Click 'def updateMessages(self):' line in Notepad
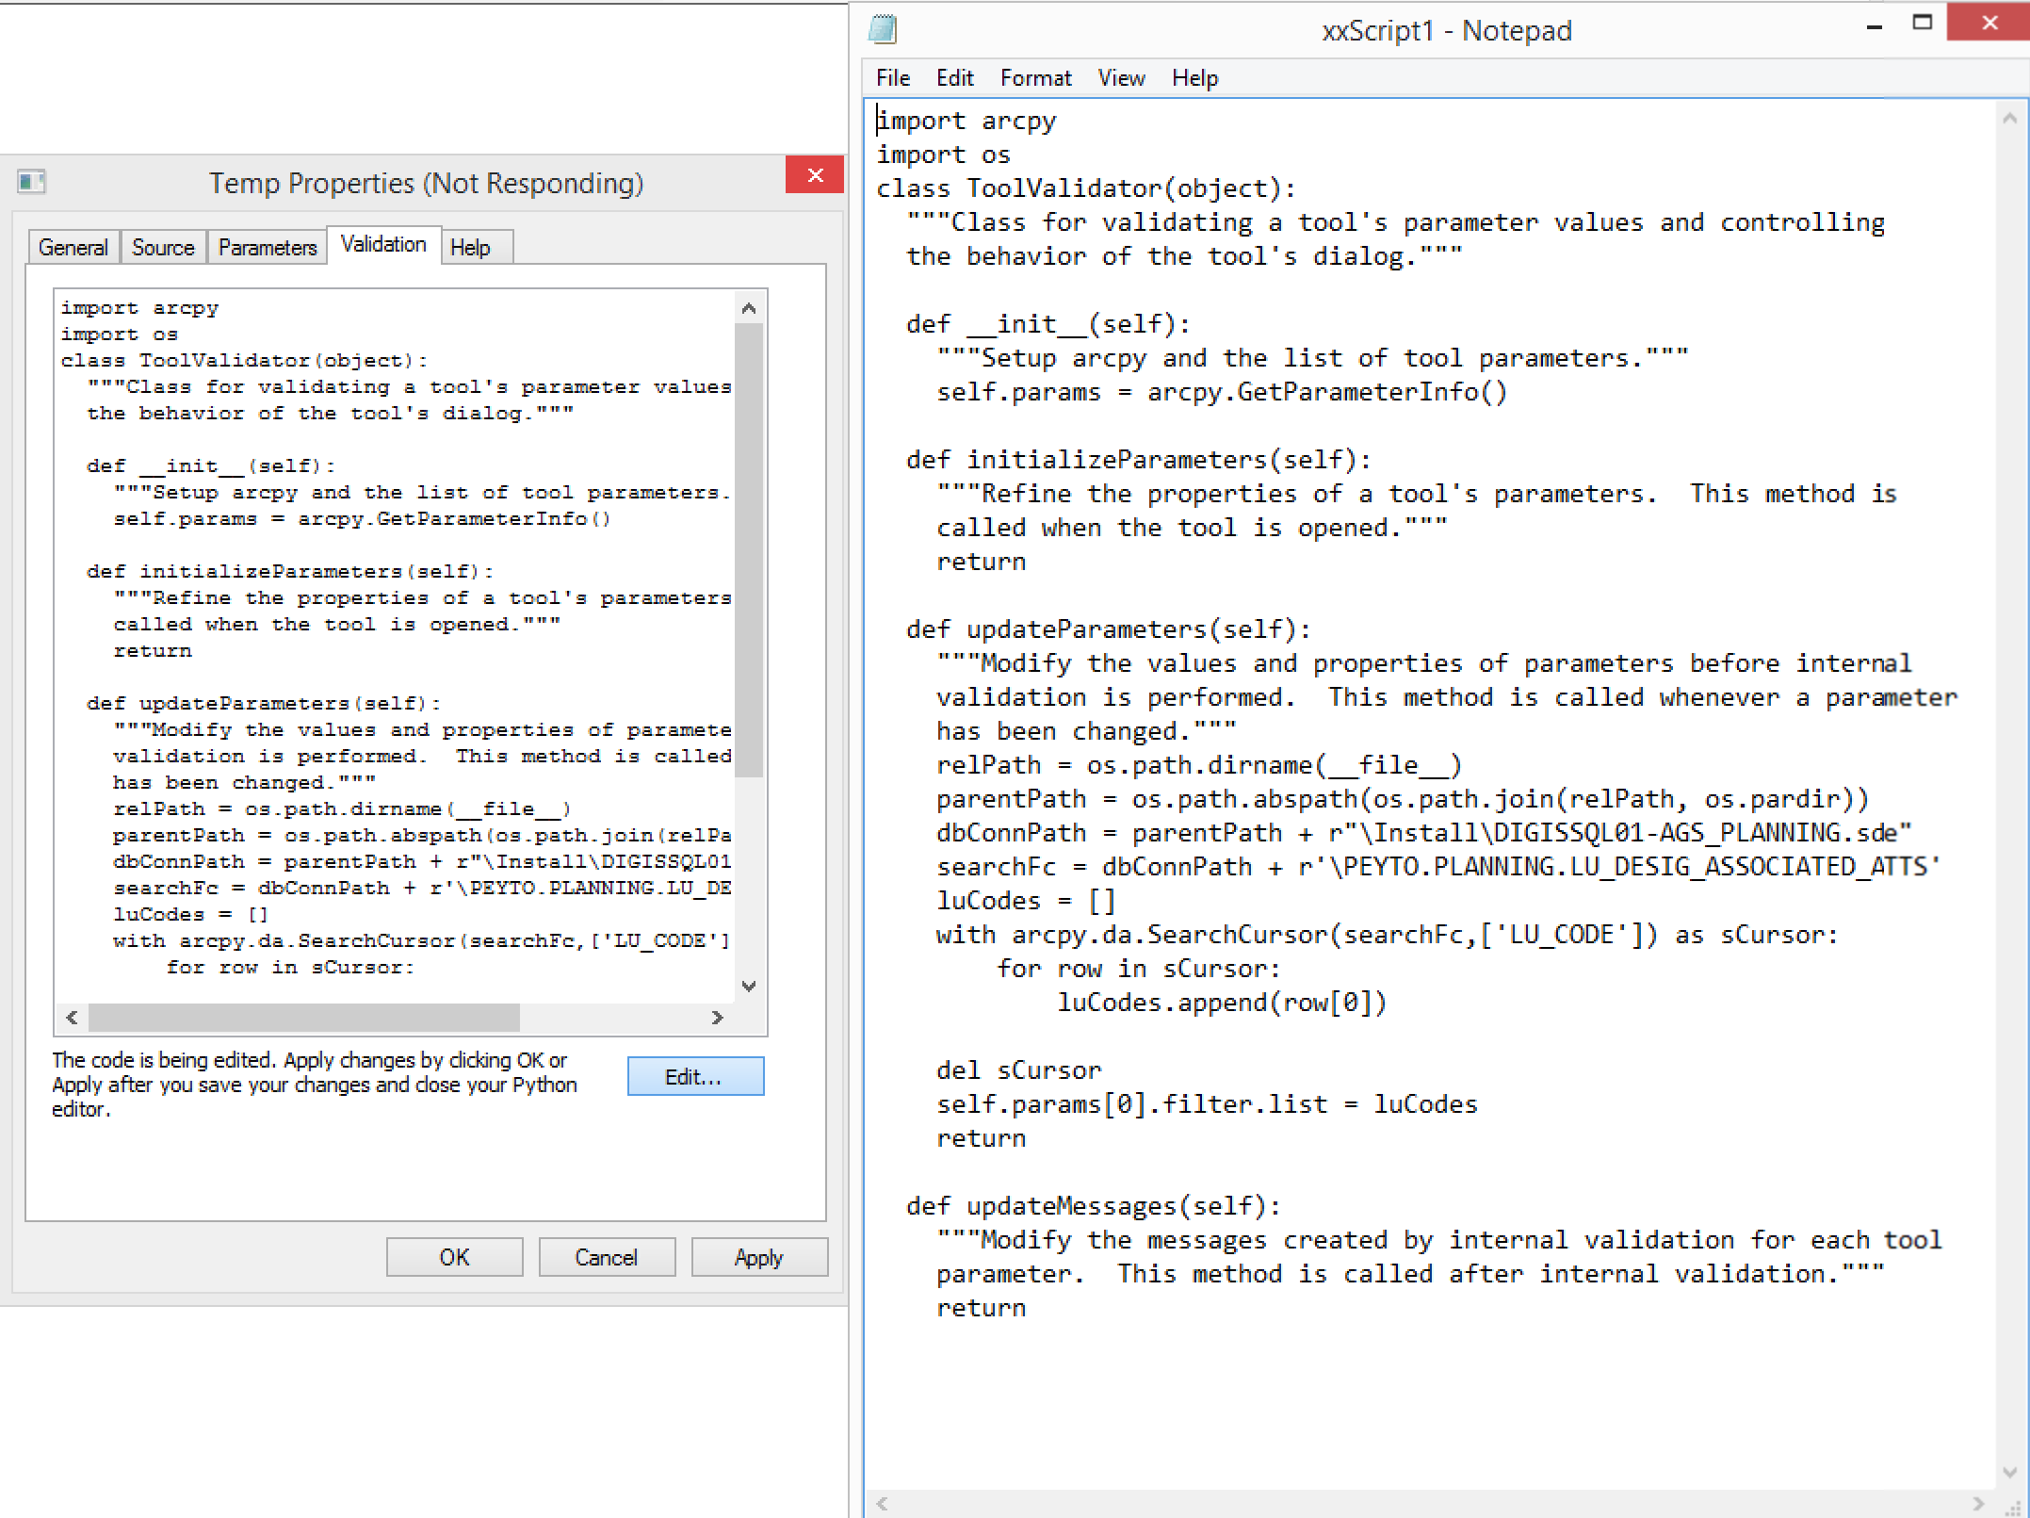Image resolution: width=2030 pixels, height=1518 pixels. (1094, 1207)
